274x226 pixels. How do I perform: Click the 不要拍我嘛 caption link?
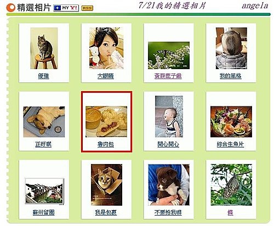(168, 212)
